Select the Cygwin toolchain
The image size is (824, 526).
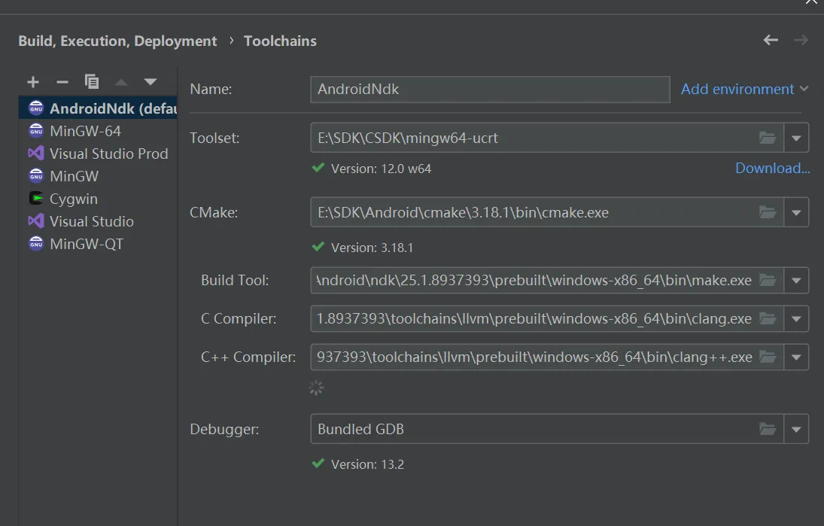pos(98,199)
